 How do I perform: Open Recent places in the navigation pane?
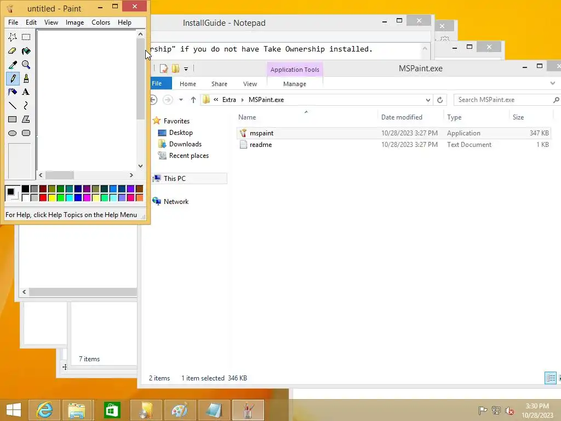[189, 155]
